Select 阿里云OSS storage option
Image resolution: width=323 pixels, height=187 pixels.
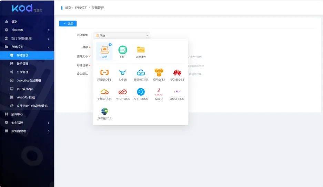[x=104, y=75]
